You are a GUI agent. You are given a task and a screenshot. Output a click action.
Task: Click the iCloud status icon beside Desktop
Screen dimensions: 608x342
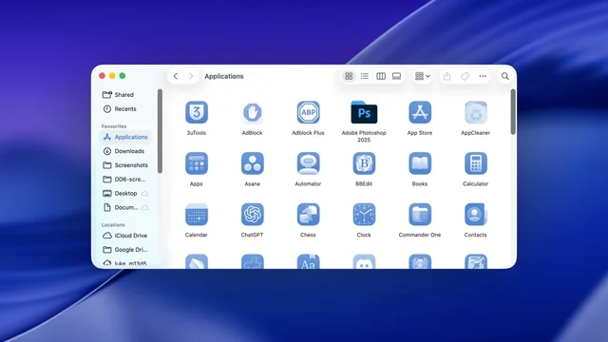click(x=144, y=193)
